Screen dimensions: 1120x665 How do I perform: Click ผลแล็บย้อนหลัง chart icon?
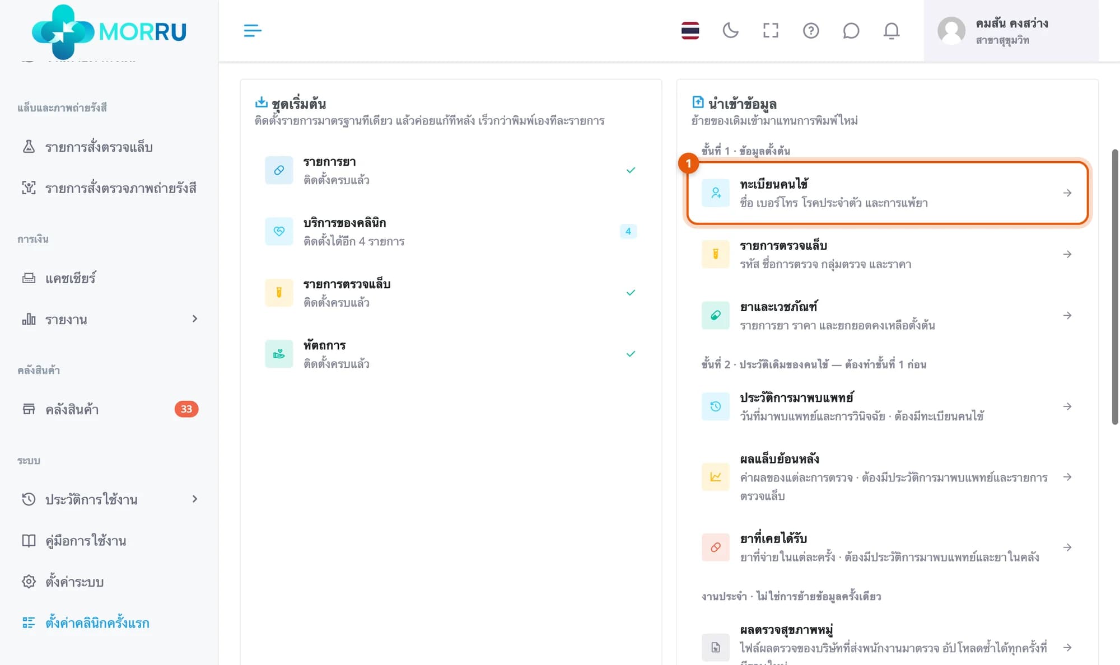(716, 477)
